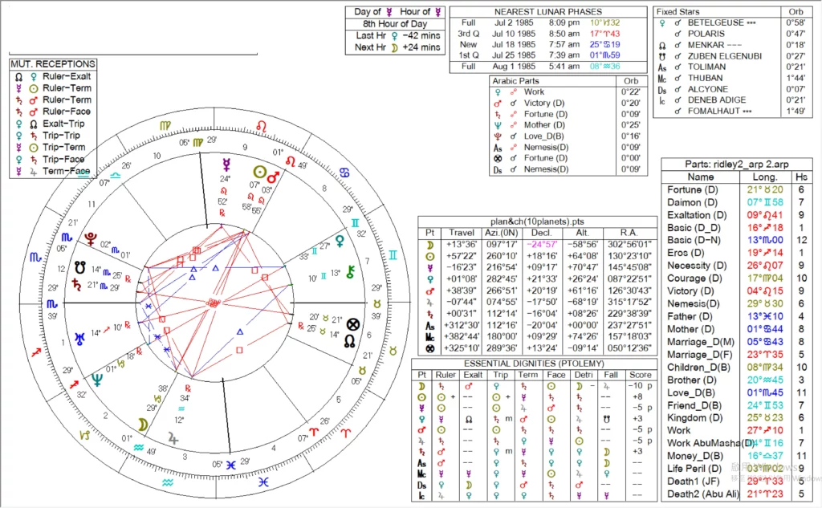Screen dimensions: 822x508
Task: Select the Moon glyph in the chart wheel
Action: [142, 424]
